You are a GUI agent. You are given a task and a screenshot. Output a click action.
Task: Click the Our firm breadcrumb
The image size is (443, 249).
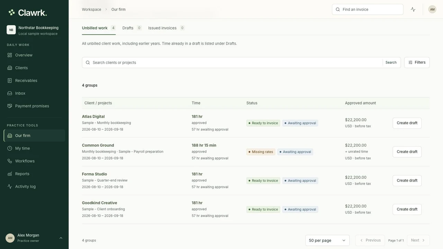pos(118,9)
